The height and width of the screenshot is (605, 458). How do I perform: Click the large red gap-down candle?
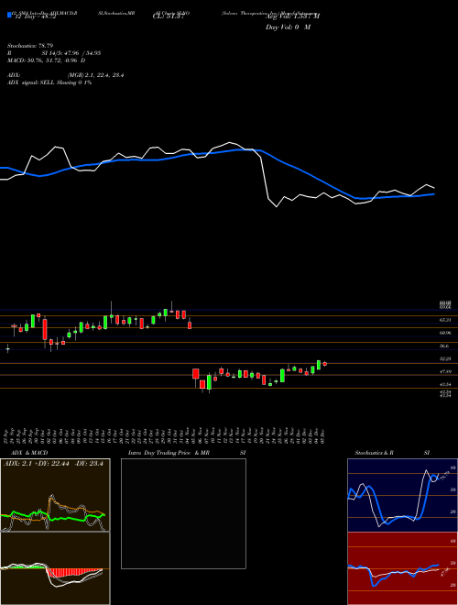click(196, 374)
